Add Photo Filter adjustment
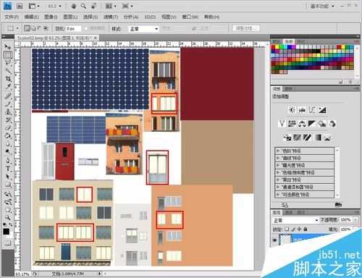Viewport: 362px width, 278px height. (322, 124)
